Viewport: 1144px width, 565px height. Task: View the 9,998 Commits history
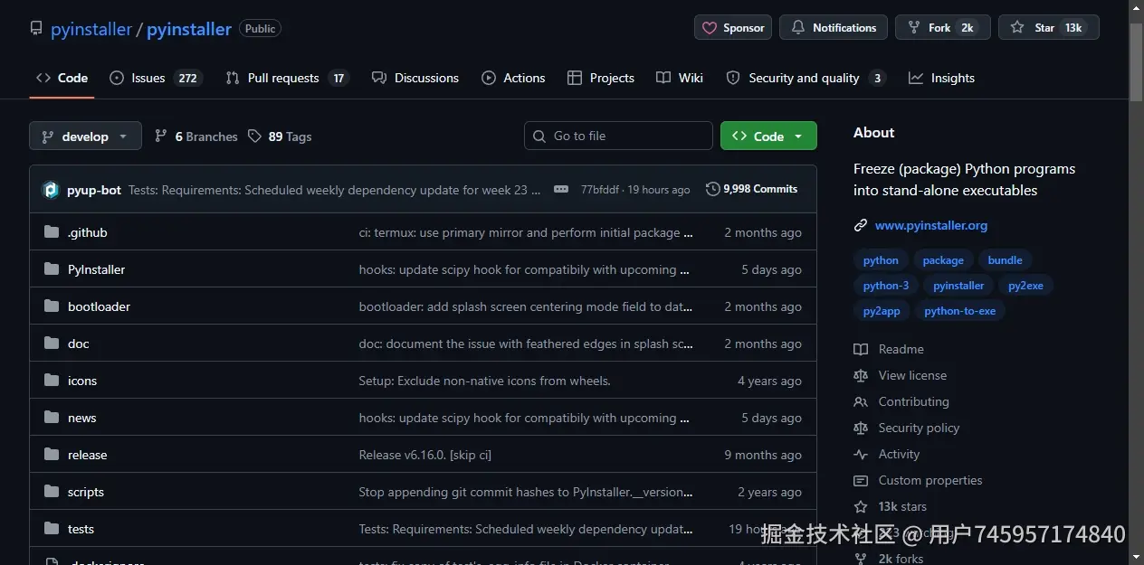(752, 189)
